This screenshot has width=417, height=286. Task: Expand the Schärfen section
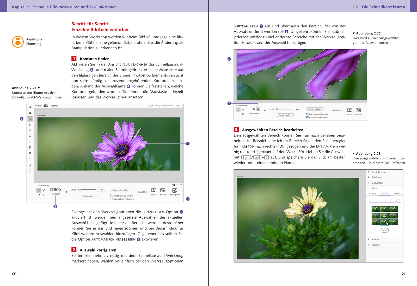369,245
